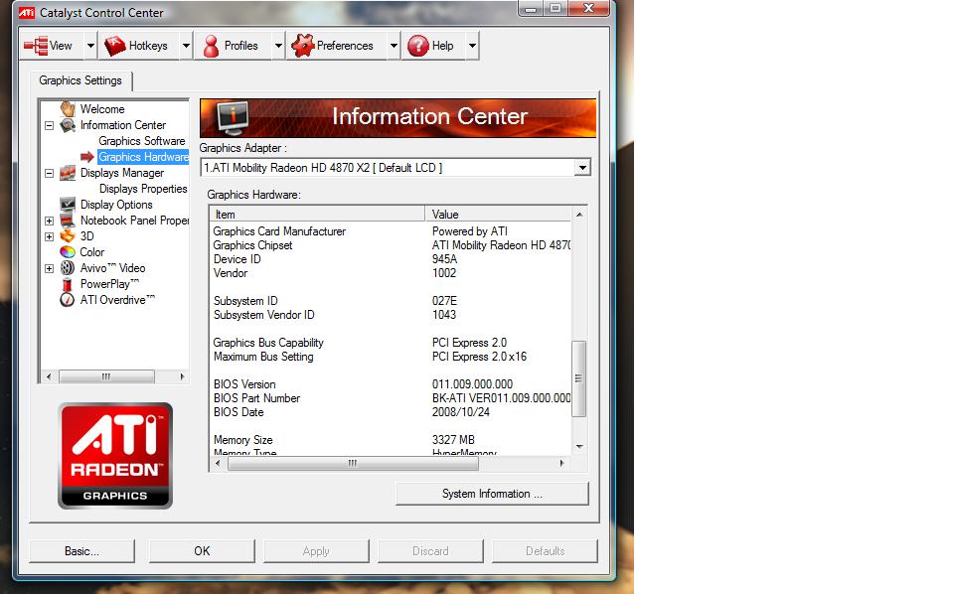Open the Graphics Adapter combo box
This screenshot has width=954, height=594.
click(396, 168)
